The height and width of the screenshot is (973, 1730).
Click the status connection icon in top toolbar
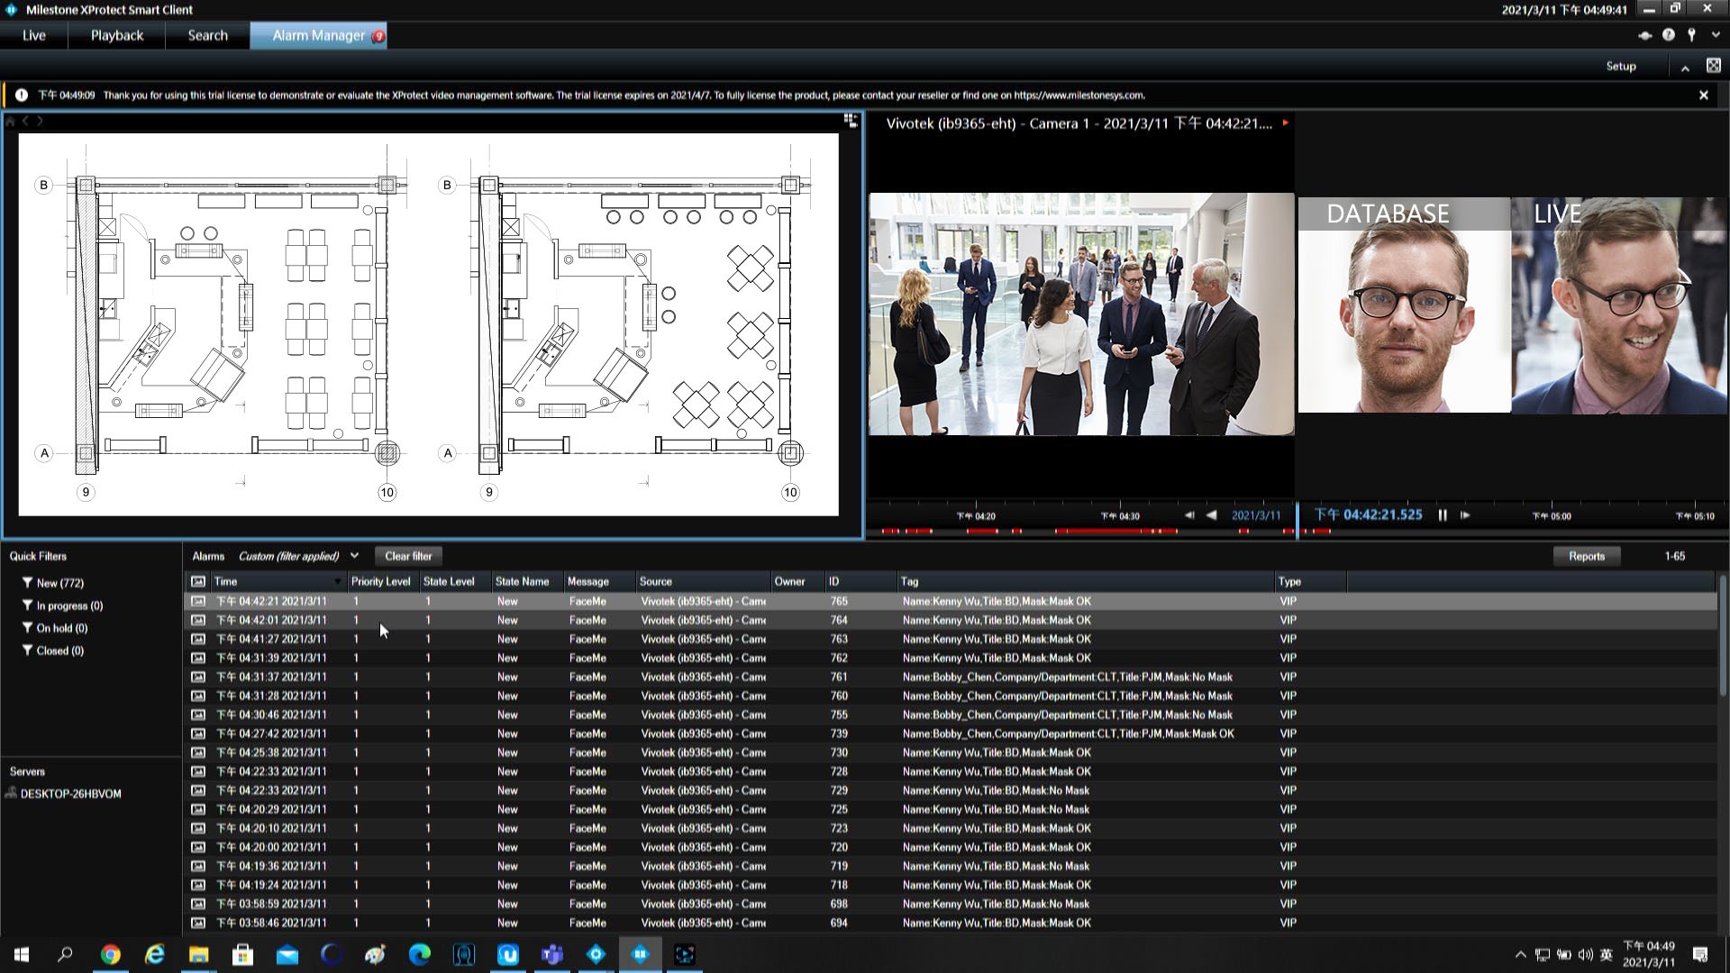(x=1644, y=35)
